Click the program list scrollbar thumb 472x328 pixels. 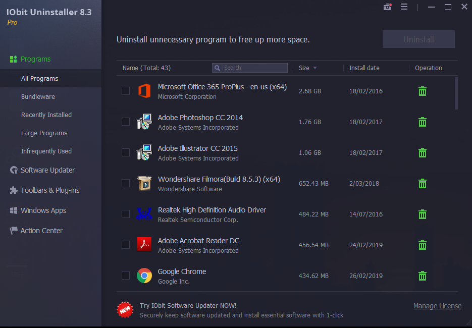pyautogui.click(x=456, y=93)
